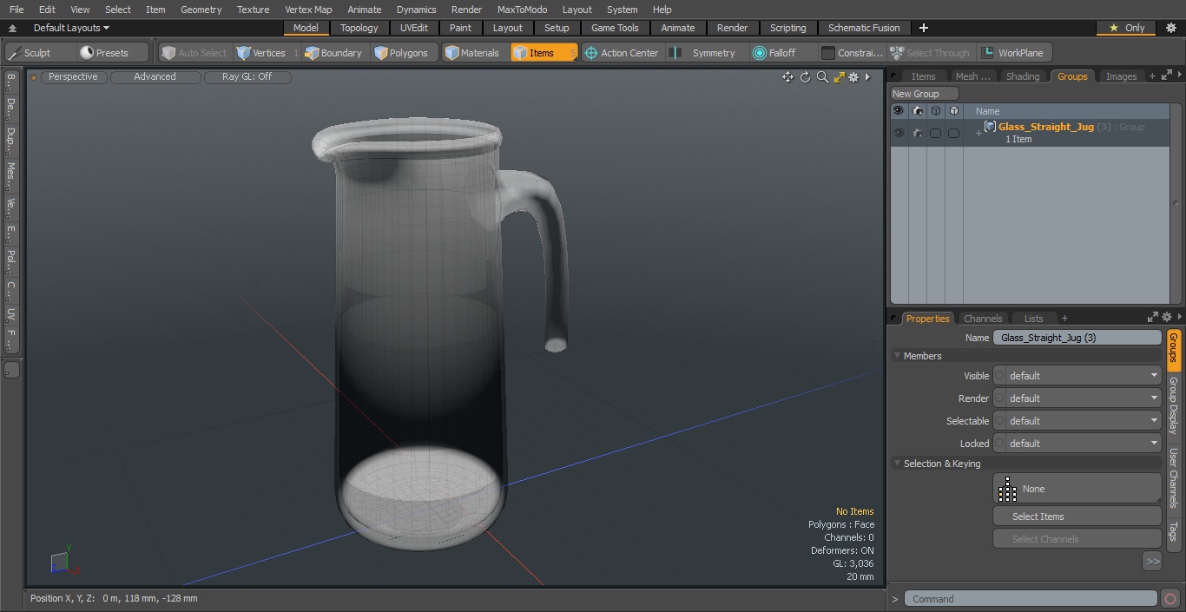Toggle the Only star button
Viewport: 1186px width, 612px height.
(x=1126, y=28)
